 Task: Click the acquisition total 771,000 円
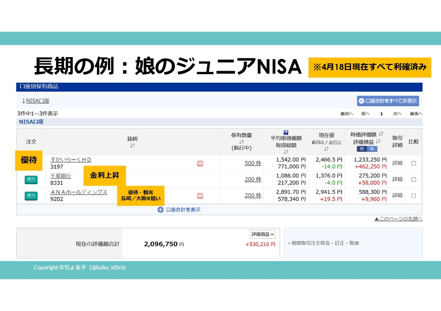(x=291, y=167)
